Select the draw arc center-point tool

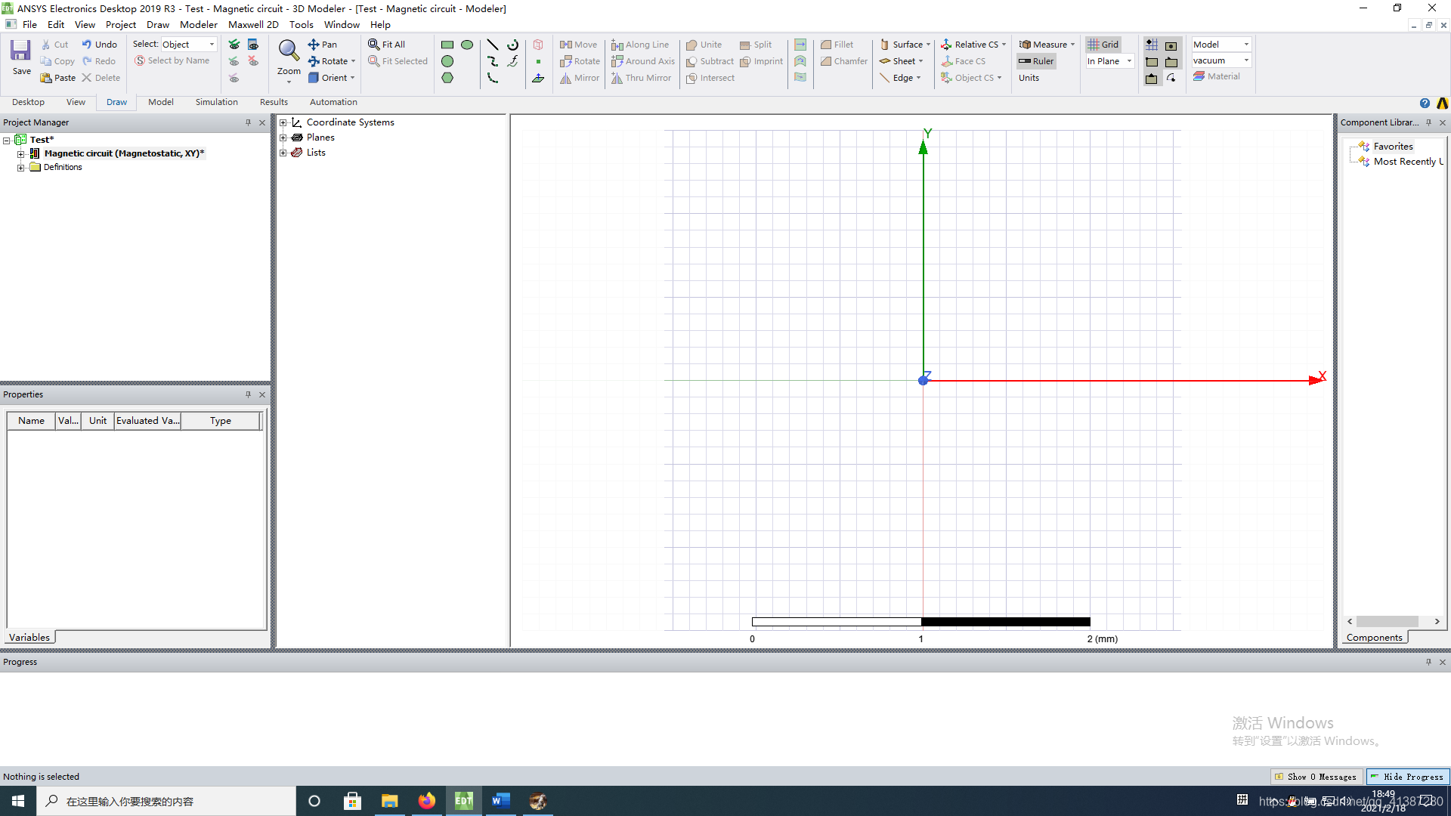pos(513,45)
